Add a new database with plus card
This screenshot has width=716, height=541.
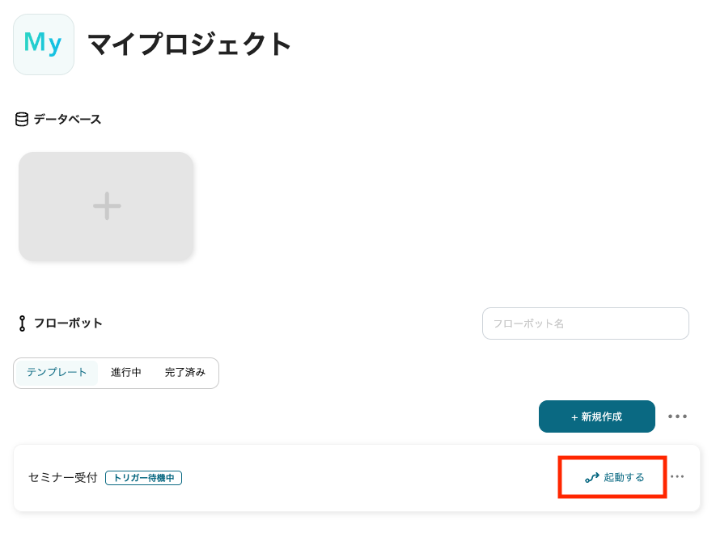(107, 206)
